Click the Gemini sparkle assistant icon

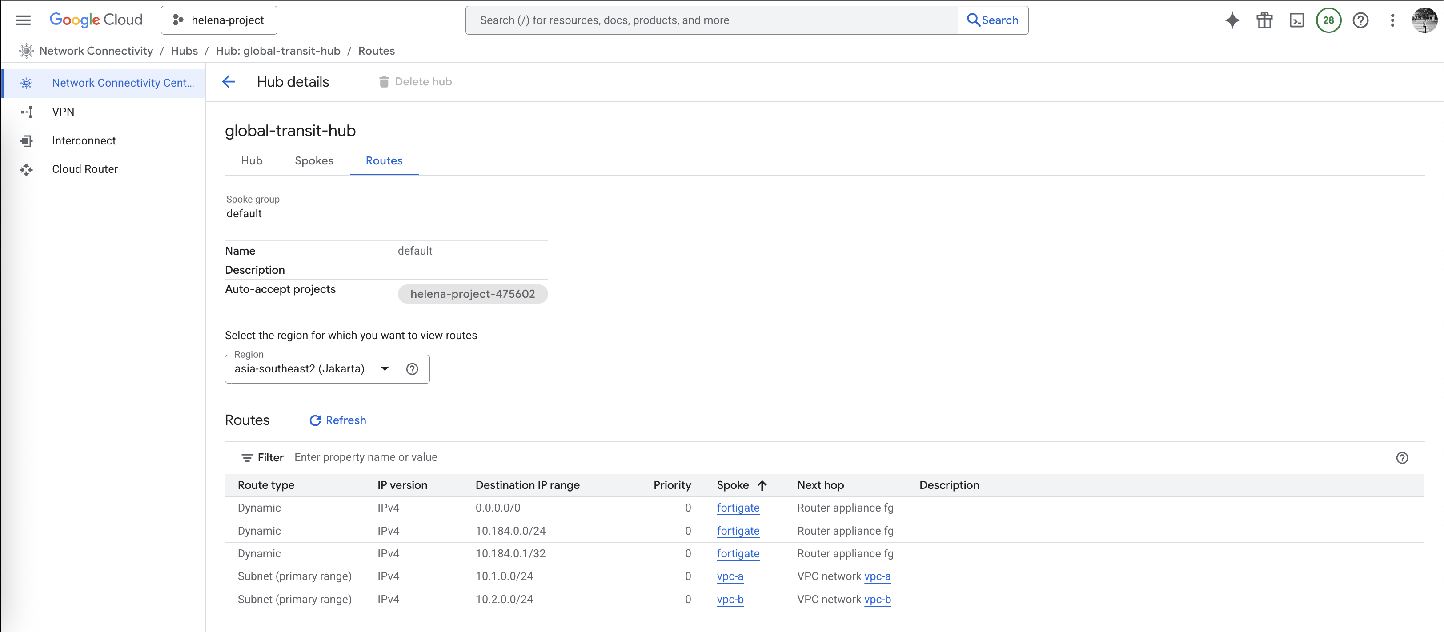[1232, 20]
